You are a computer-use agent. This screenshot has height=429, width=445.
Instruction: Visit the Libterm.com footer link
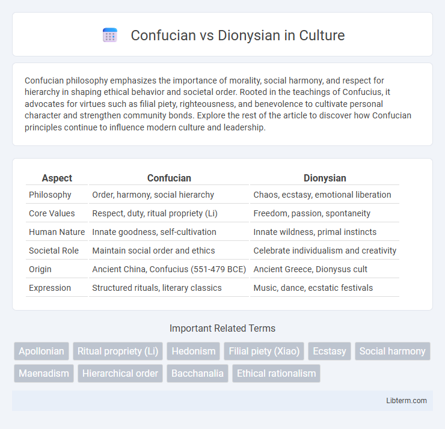click(x=406, y=400)
